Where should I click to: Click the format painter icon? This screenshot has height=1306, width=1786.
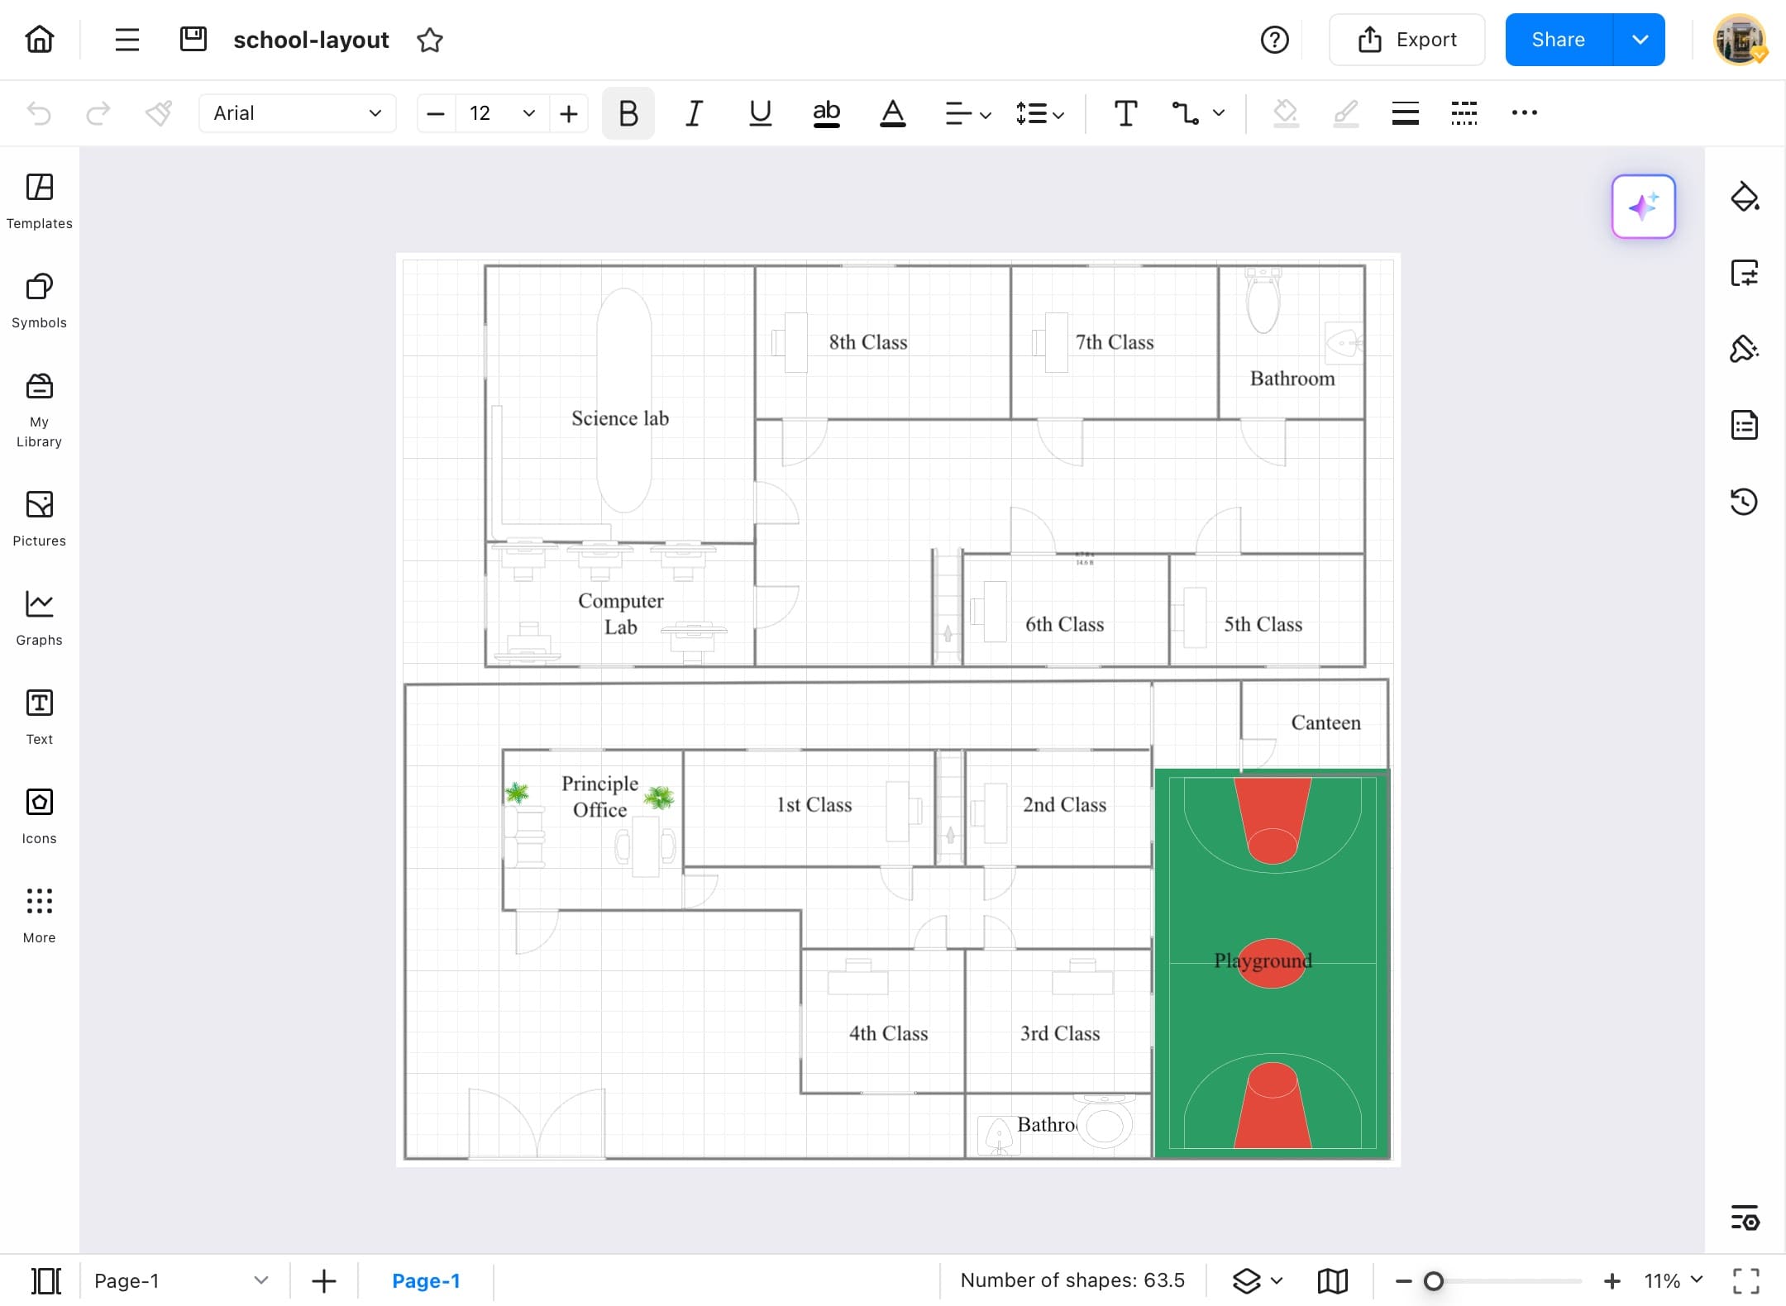[x=158, y=113]
